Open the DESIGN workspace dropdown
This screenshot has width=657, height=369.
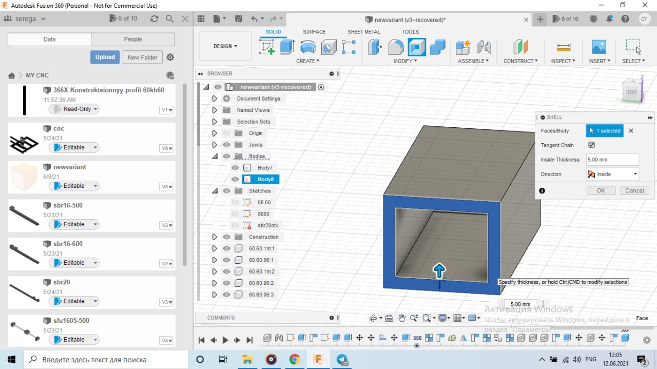pyautogui.click(x=225, y=46)
